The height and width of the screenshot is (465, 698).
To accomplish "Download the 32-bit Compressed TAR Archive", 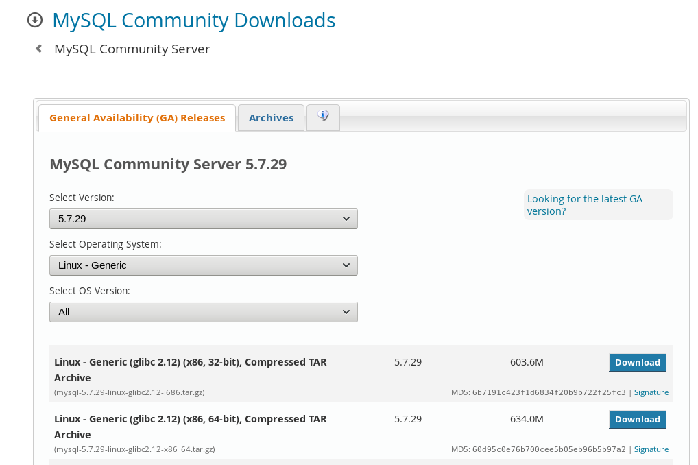I will coord(638,363).
